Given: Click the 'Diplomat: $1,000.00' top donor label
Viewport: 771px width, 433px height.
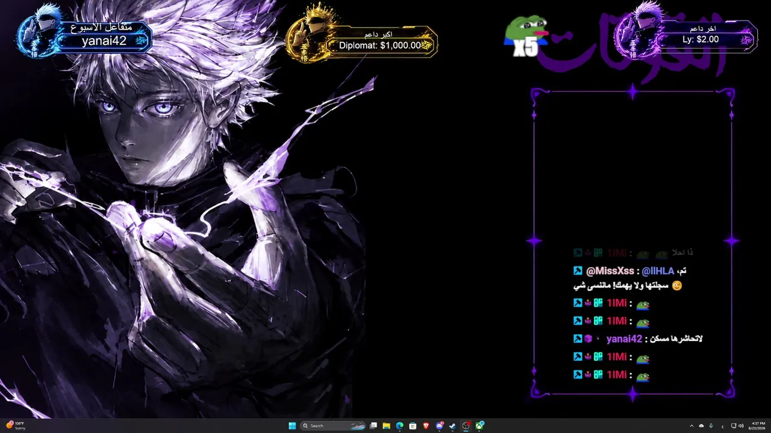Looking at the screenshot, I should click(x=380, y=45).
